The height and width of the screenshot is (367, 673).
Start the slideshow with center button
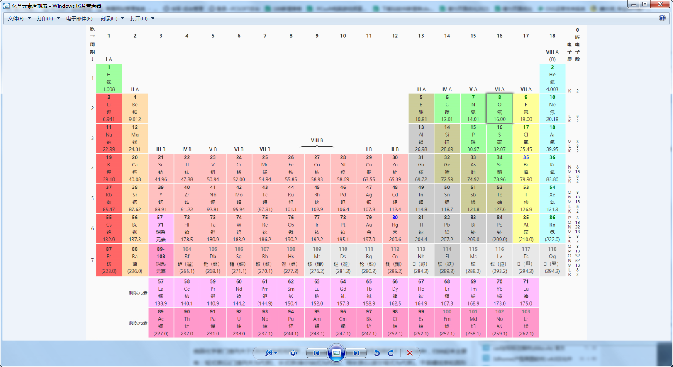pos(336,353)
